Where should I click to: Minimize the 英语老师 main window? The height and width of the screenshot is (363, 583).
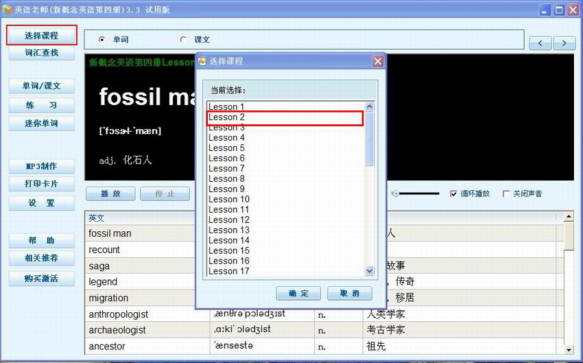[x=545, y=10]
